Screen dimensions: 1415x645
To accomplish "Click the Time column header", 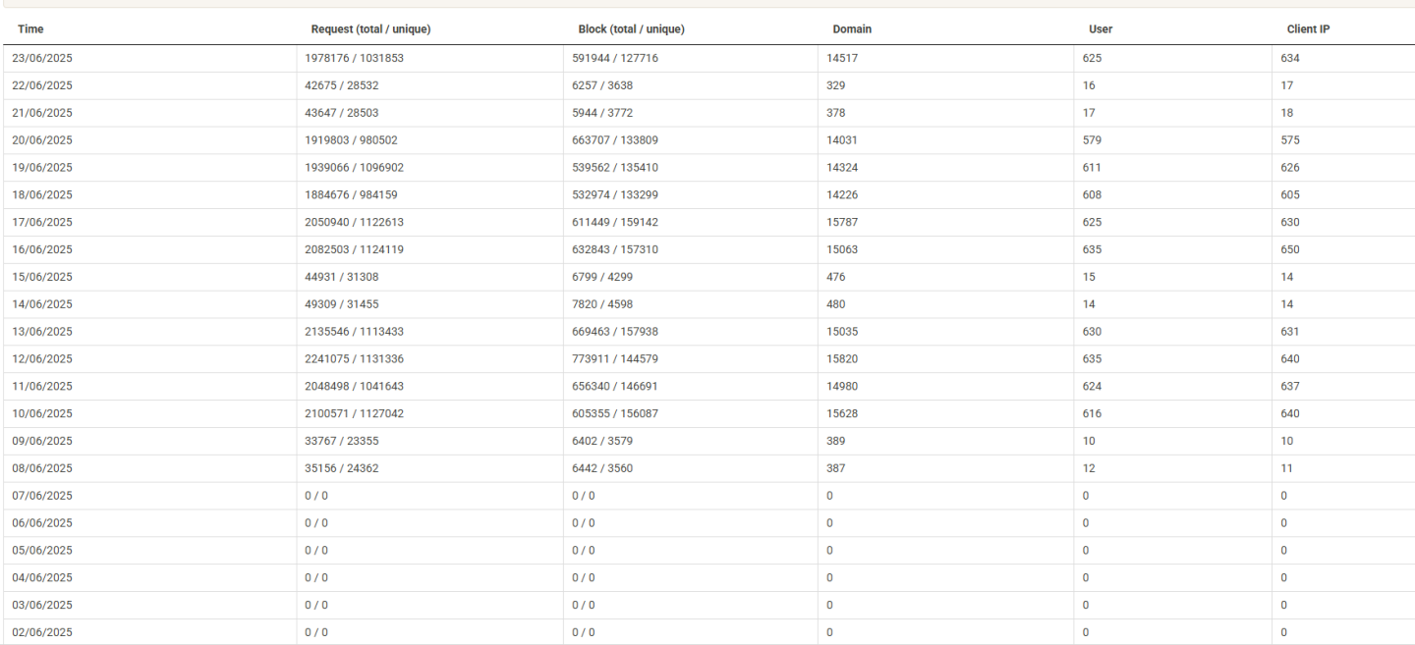I will (x=29, y=29).
